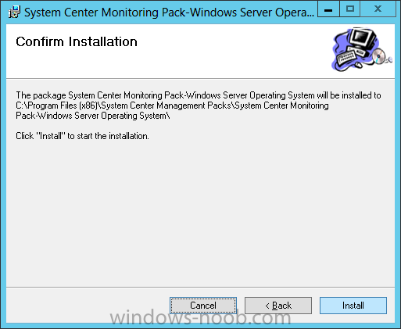The width and height of the screenshot is (401, 329).
Task: Cancel the installation
Action: point(203,306)
